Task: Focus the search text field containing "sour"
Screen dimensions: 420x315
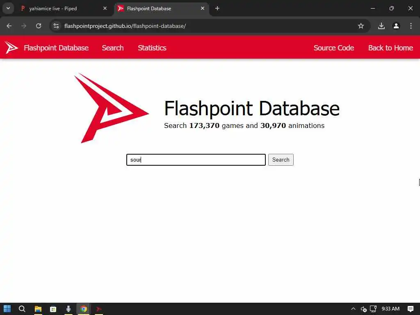Action: tap(196, 160)
